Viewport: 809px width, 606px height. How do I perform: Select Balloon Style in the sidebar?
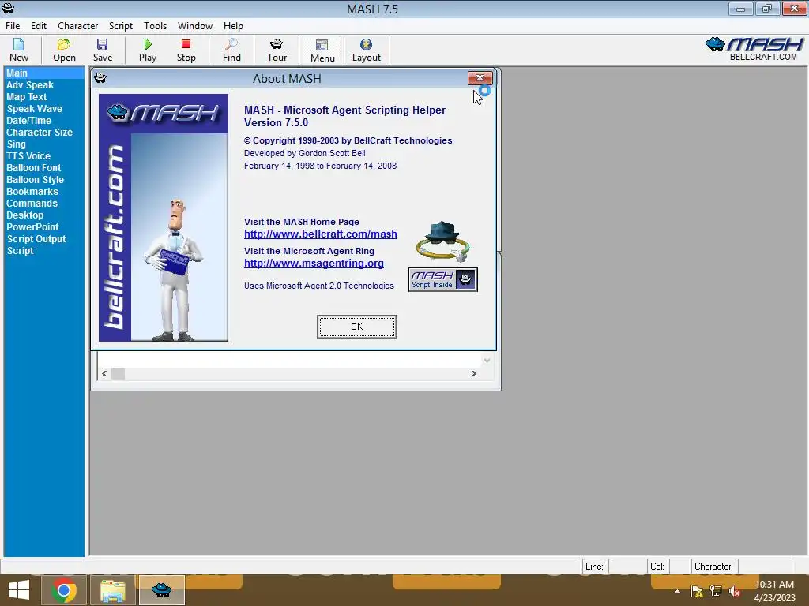[44, 180]
